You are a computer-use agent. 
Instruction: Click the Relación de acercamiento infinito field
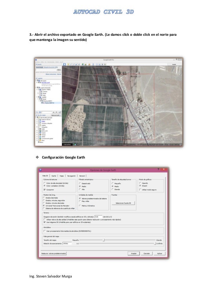tap(67, 243)
